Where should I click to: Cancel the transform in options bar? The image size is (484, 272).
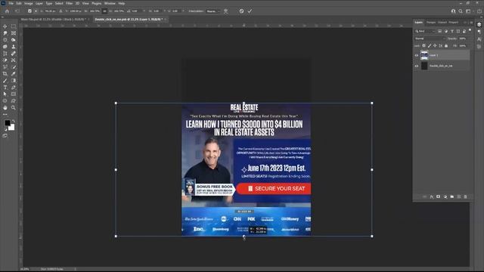pyautogui.click(x=241, y=11)
